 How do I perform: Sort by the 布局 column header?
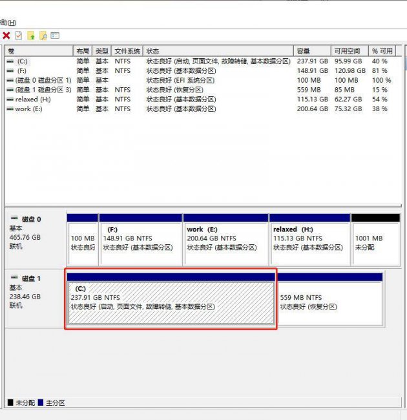pyautogui.click(x=83, y=51)
